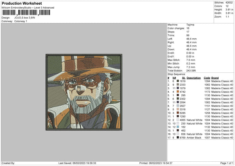This screenshot has height=166, width=235.
Task: Select color swatch for stop 5 (295 stitches)
Action: 178,95
